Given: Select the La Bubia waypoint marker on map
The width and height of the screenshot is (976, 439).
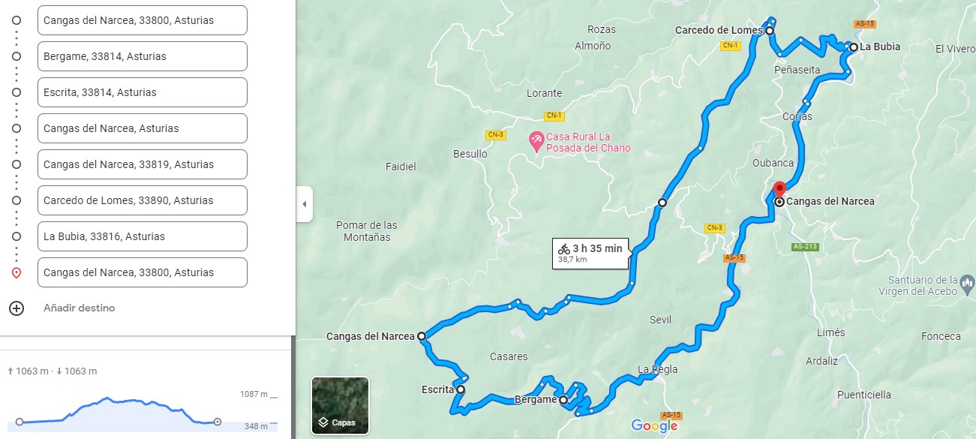Looking at the screenshot, I should point(853,47).
